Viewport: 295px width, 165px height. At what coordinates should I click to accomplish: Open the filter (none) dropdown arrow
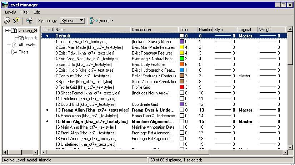pos(112,21)
